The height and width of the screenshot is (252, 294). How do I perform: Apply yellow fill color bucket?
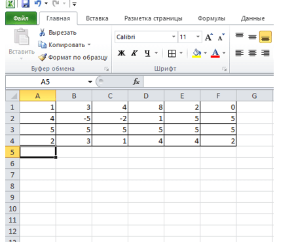[x=196, y=53]
